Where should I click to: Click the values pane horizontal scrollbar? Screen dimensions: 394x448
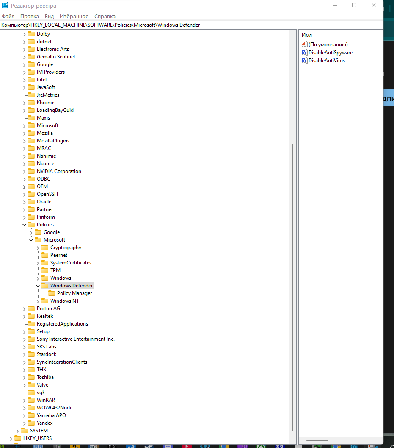[x=317, y=440]
